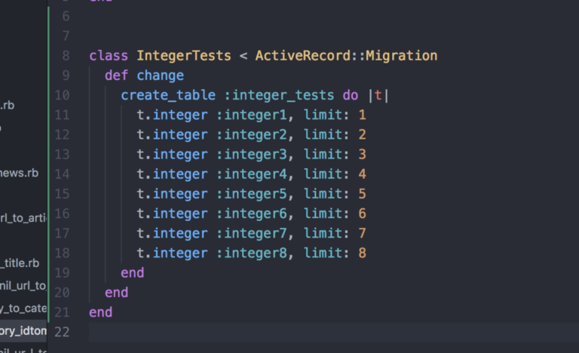Click line number 10 in the gutter
Image resolution: width=579 pixels, height=353 pixels.
62,95
